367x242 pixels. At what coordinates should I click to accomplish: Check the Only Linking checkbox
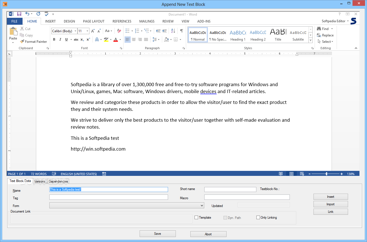[258, 218]
